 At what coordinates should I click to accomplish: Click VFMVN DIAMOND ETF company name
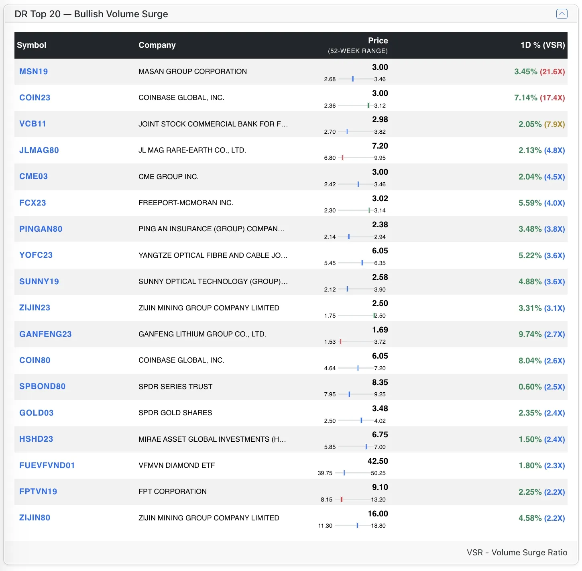click(x=177, y=465)
